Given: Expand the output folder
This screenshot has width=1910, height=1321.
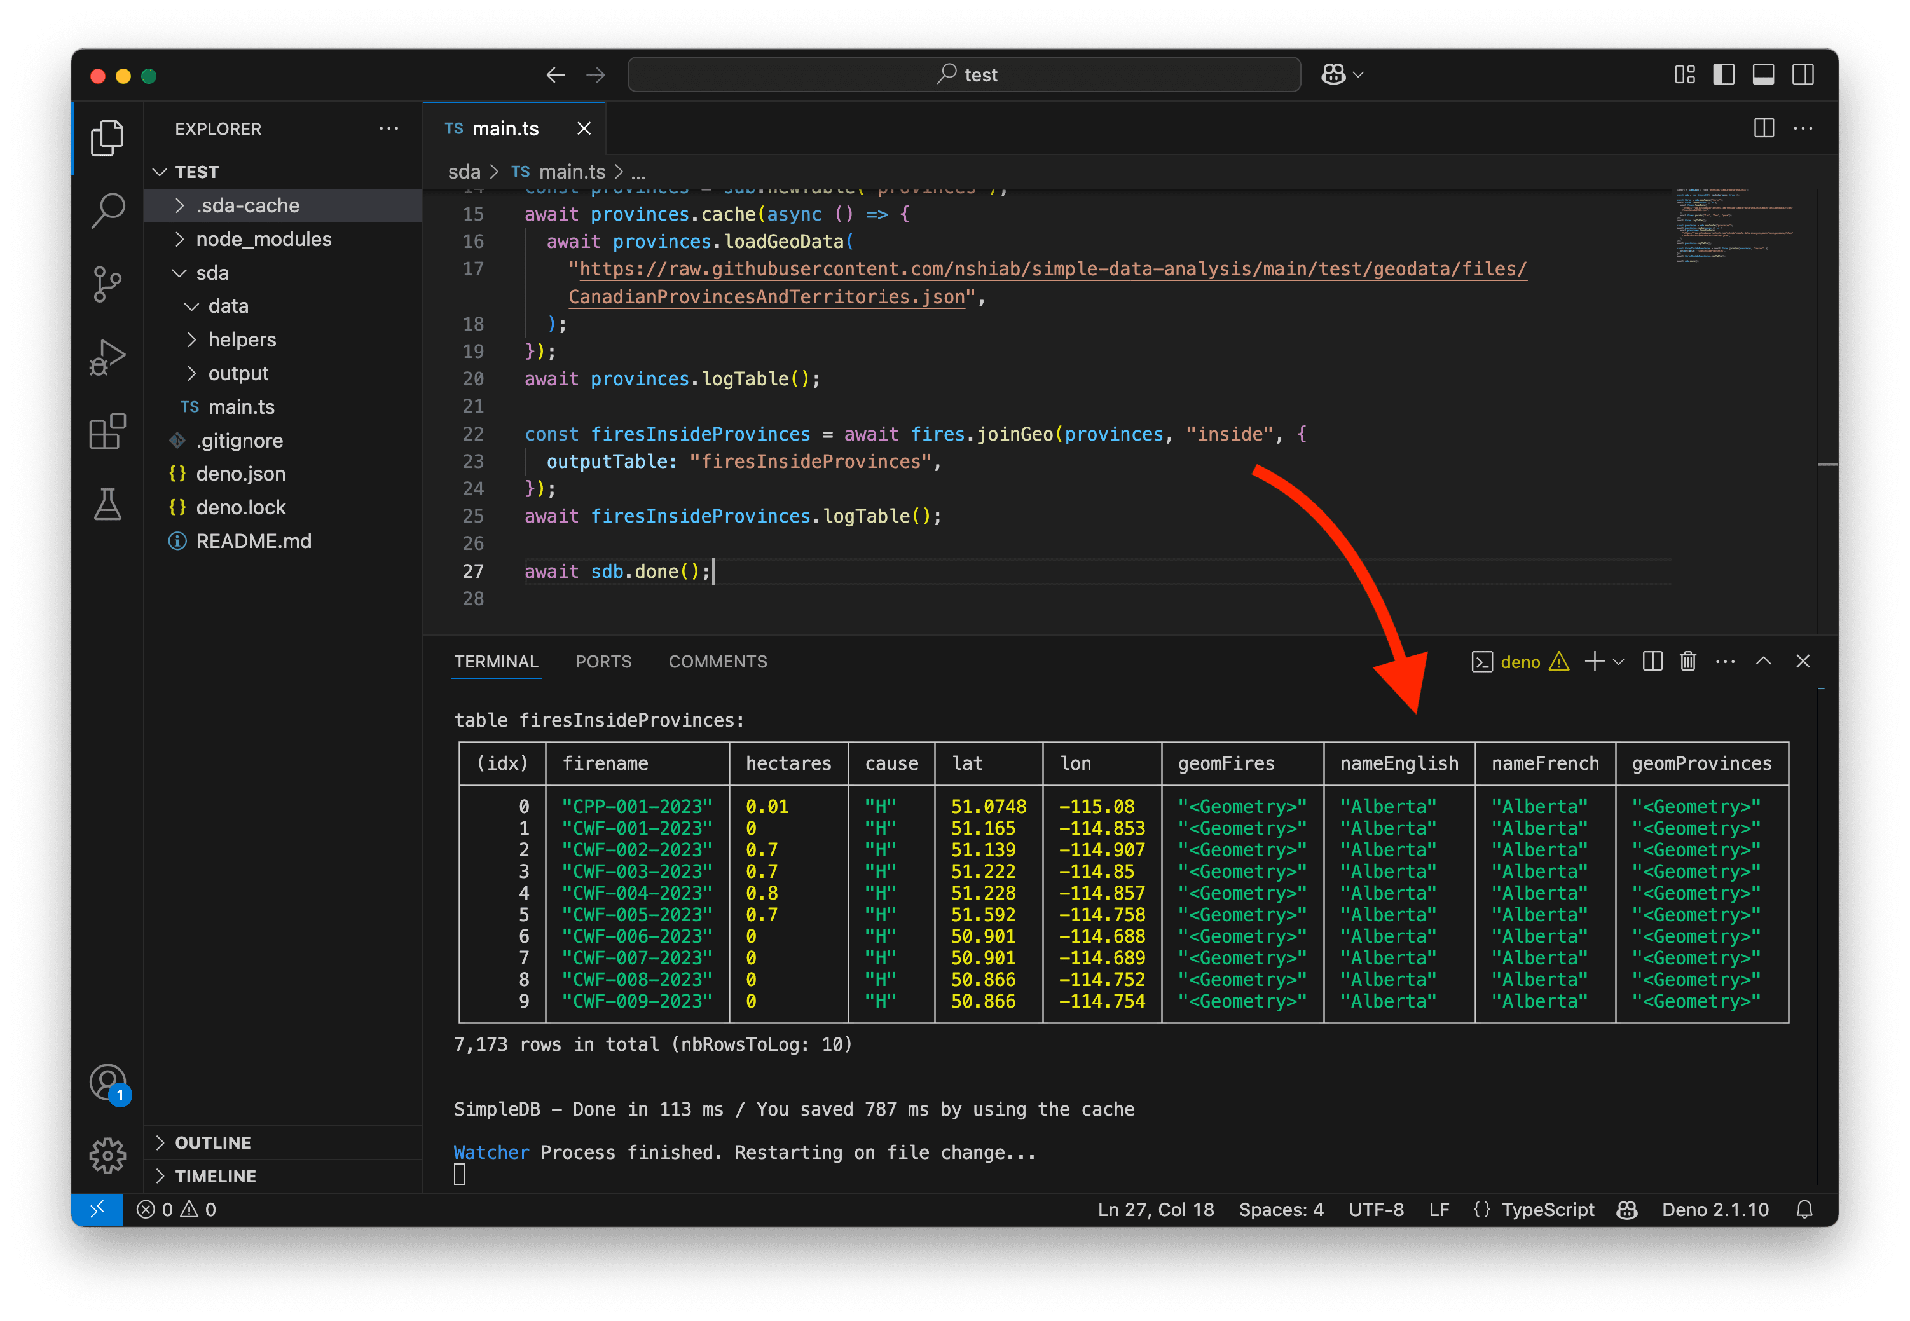Looking at the screenshot, I should (x=283, y=374).
